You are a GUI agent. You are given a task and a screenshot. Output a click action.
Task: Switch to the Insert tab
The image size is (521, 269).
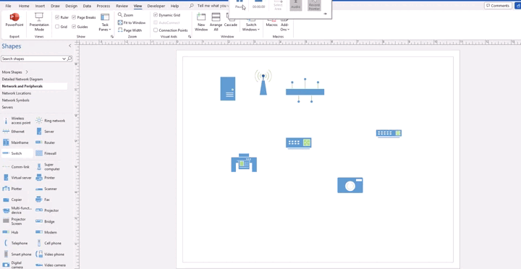40,6
